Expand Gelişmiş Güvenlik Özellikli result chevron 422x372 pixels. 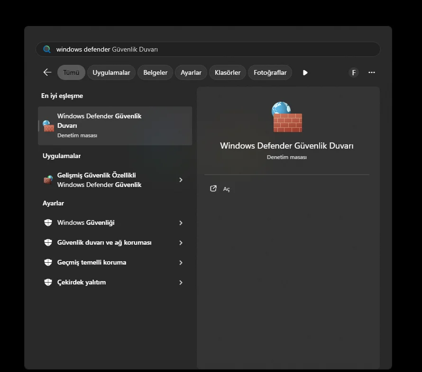point(181,180)
